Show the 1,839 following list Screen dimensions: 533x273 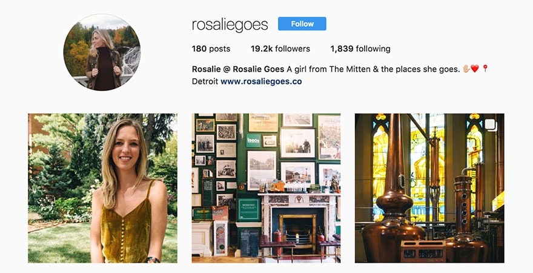tap(360, 49)
